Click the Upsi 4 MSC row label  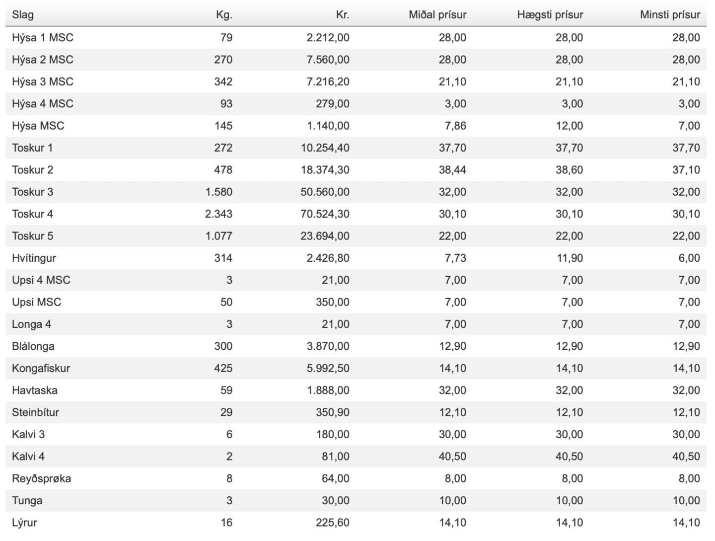click(41, 280)
